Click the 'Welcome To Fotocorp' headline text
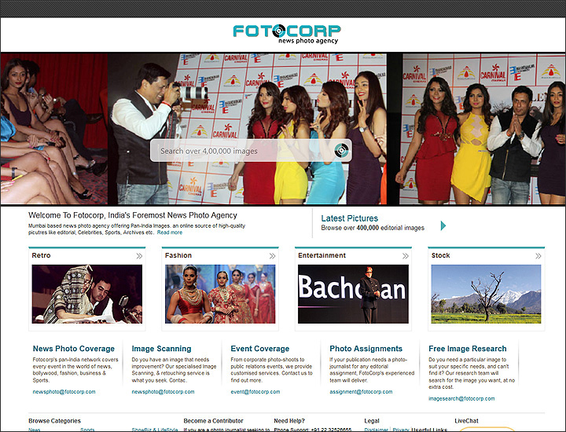The image size is (566, 432). pos(133,215)
